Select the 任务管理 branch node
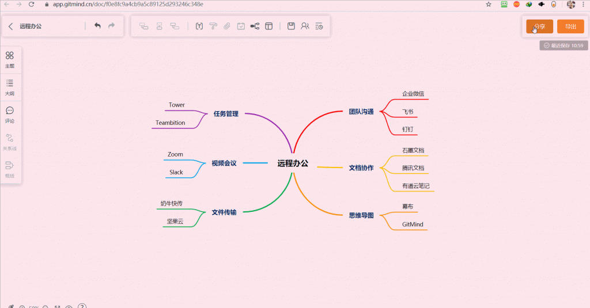This screenshot has height=308, width=590. pos(226,114)
